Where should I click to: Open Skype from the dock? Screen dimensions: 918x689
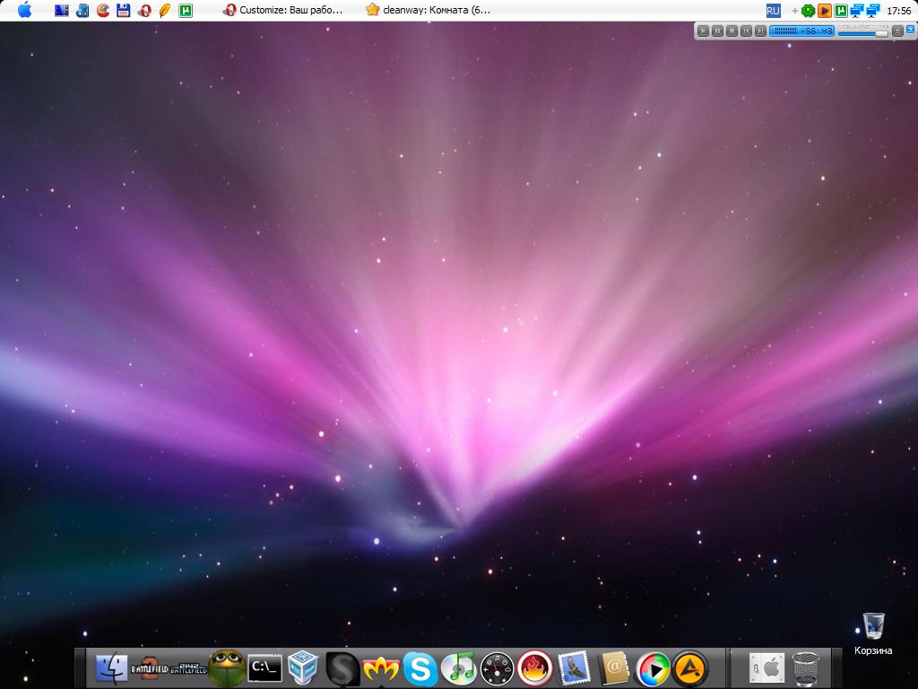[420, 667]
